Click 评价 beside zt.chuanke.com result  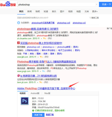pyautogui.click(x=50, y=38)
